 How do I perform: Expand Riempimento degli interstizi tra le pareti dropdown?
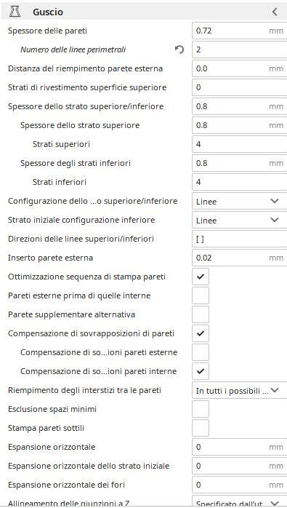coord(240,390)
